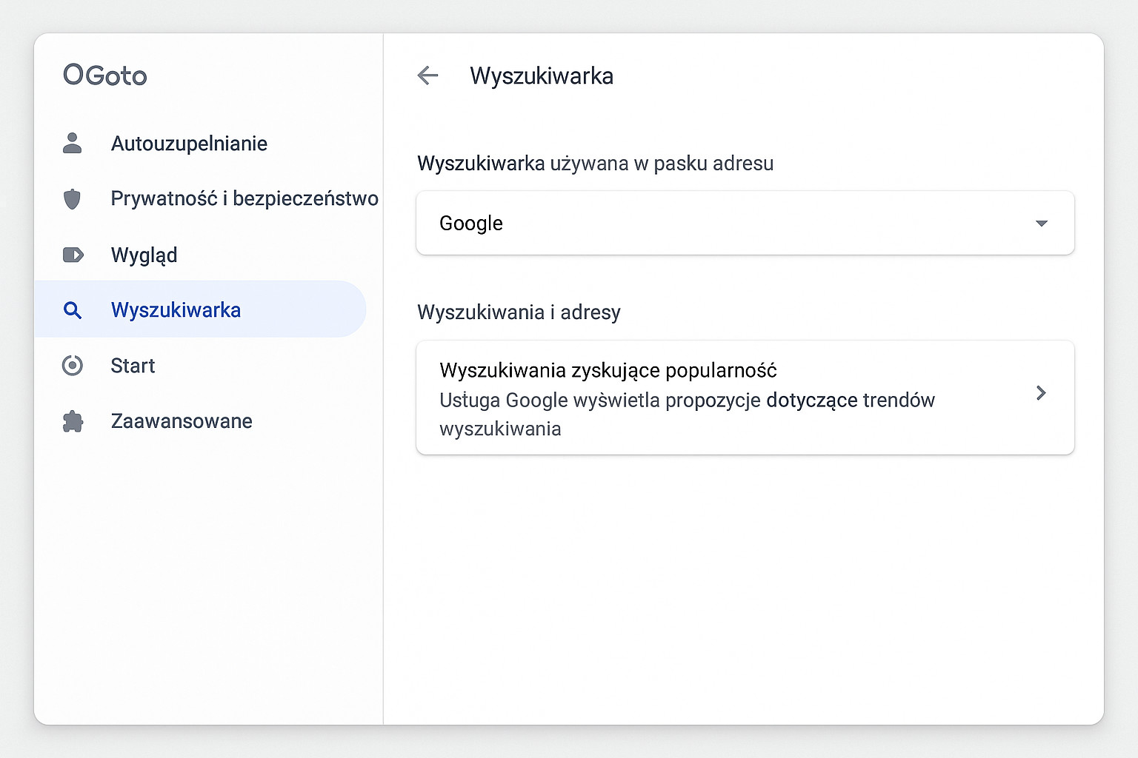The image size is (1138, 758).
Task: Click the tag icon next to Wygląd
Action: coord(73,255)
